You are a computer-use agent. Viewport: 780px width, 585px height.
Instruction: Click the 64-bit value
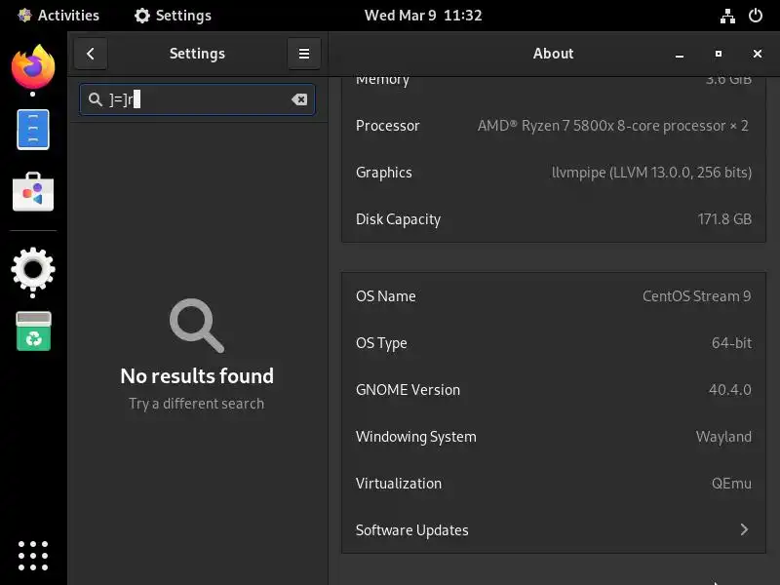(731, 343)
